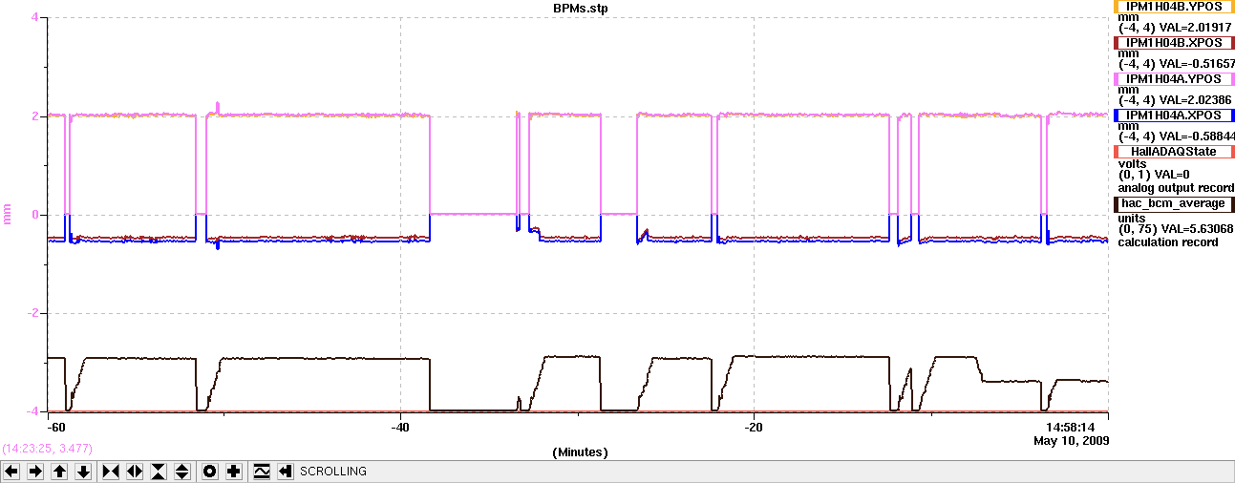
Task: Select the IPM1H04B.YPOS legend entry
Action: [1174, 7]
